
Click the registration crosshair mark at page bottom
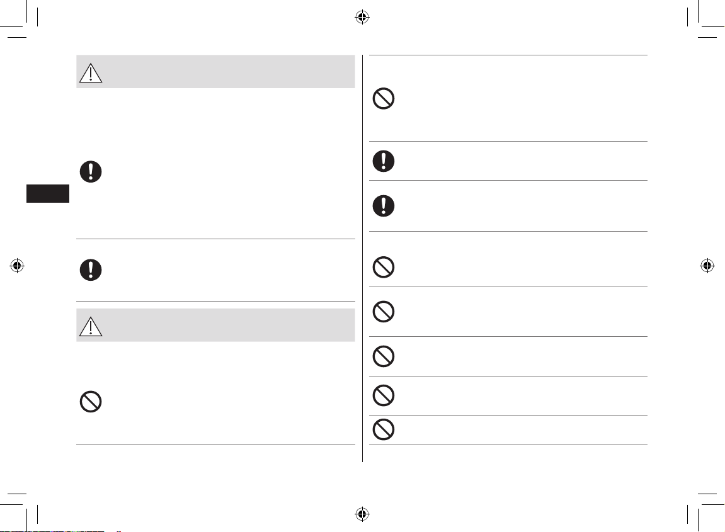click(x=362, y=514)
